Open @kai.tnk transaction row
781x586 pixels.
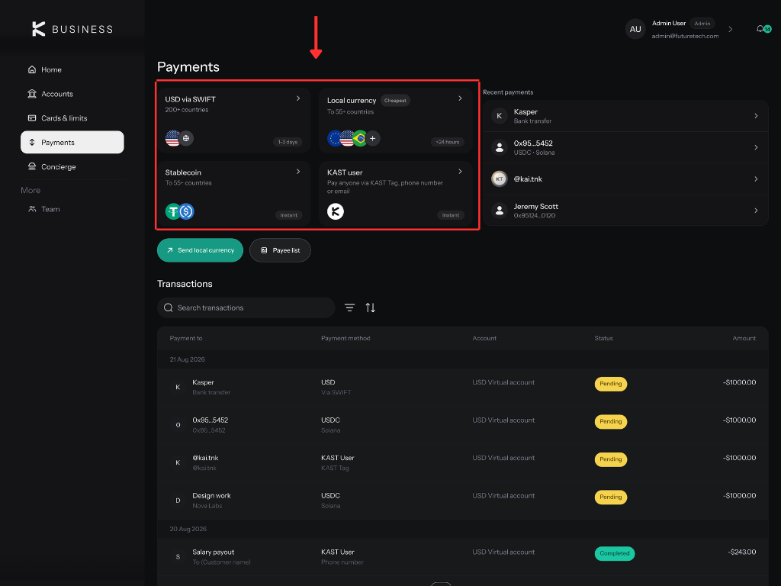(x=463, y=463)
